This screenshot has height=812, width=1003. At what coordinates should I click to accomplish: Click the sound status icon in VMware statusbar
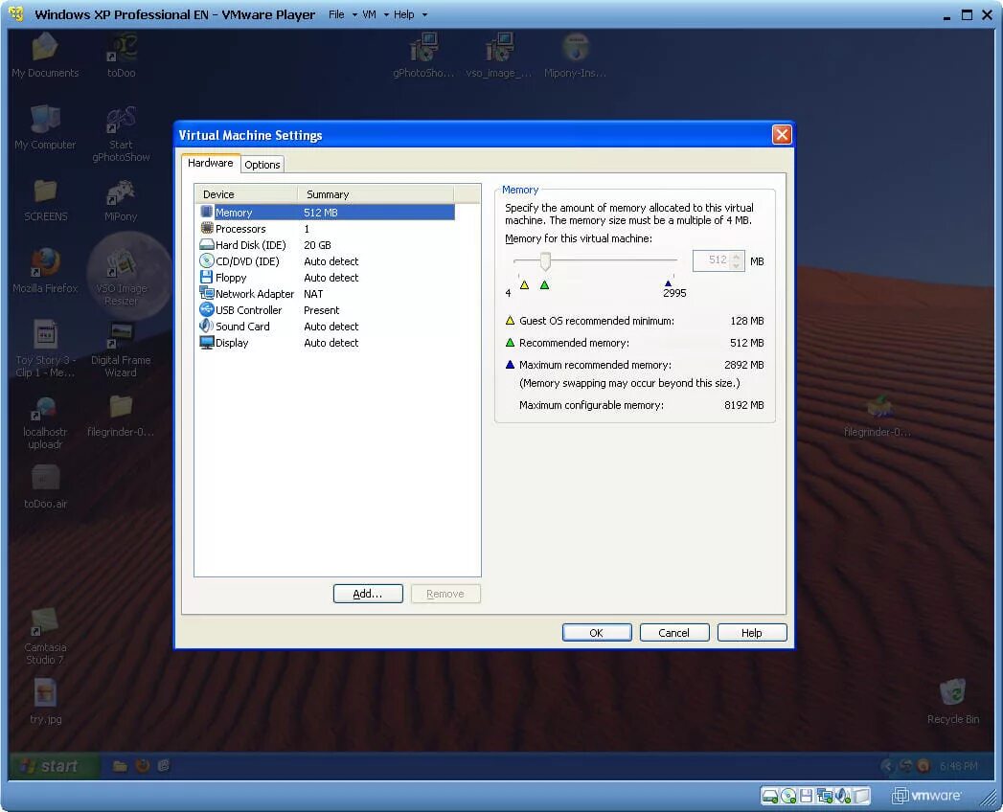point(841,795)
